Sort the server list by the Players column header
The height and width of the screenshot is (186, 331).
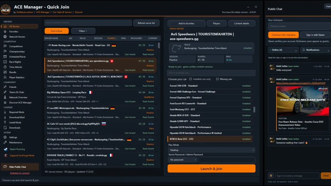coord(112,38)
